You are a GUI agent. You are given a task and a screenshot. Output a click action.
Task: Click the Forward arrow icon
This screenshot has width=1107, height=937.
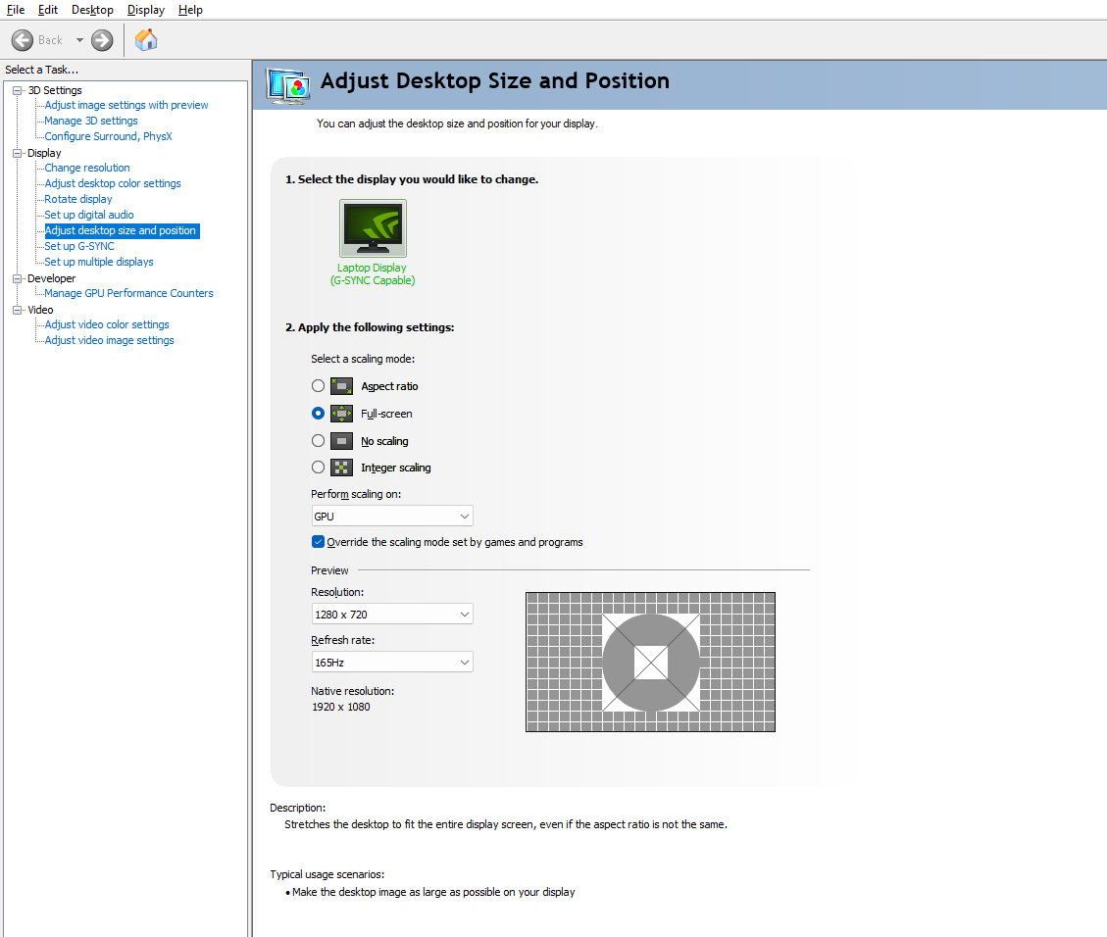pyautogui.click(x=102, y=40)
